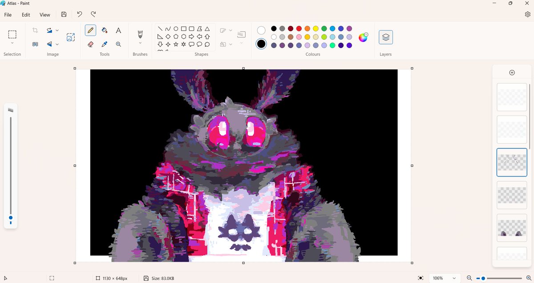The image size is (534, 283).
Task: Choose the Triangle shape
Action: click(207, 29)
